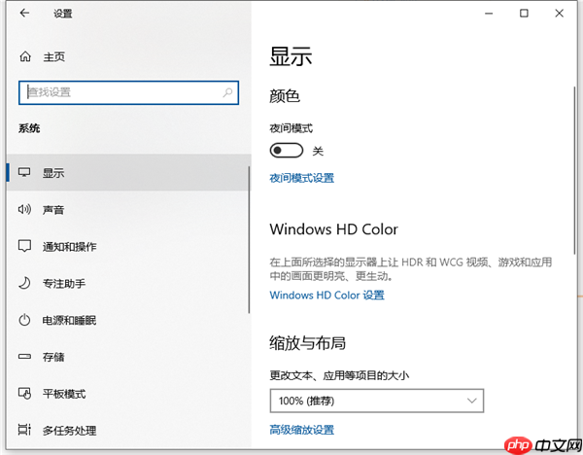The width and height of the screenshot is (583, 455).
Task: Click the back arrow icon
Action: [24, 13]
